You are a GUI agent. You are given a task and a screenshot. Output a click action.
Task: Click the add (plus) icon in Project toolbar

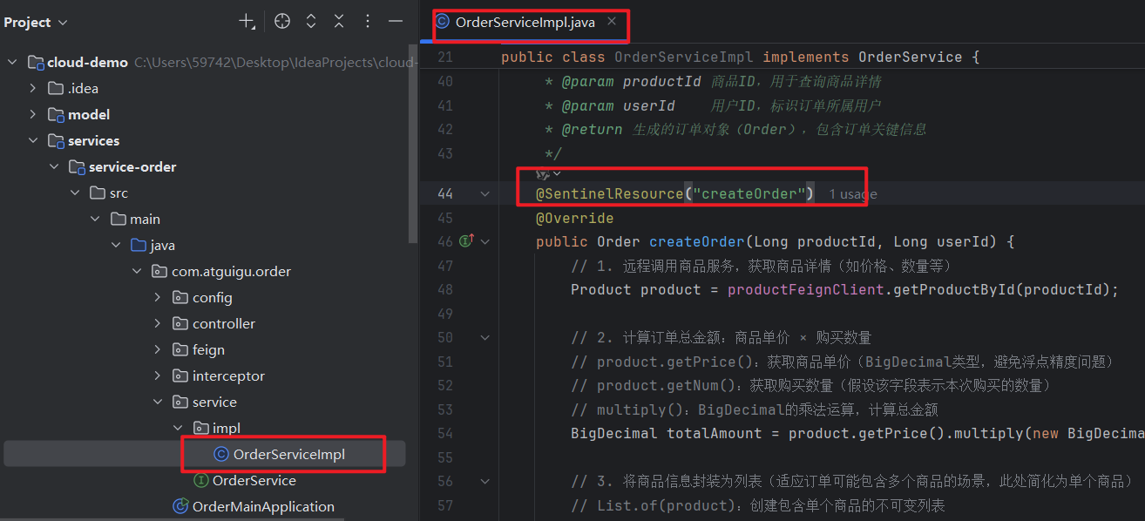pos(247,22)
